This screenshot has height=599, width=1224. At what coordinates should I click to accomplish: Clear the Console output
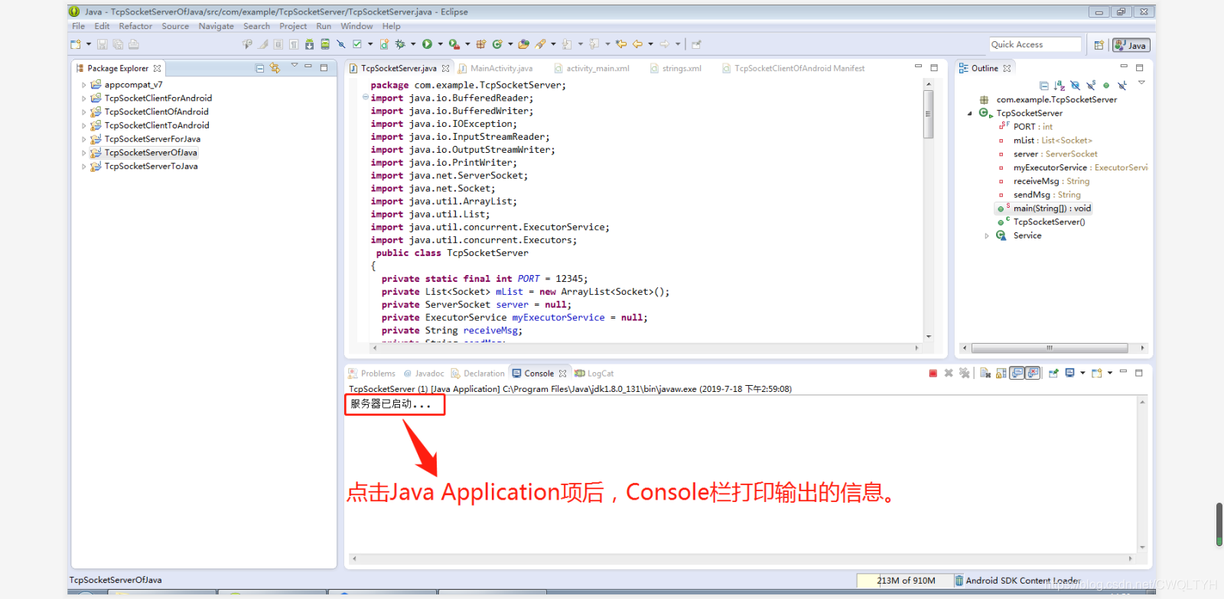pos(985,373)
